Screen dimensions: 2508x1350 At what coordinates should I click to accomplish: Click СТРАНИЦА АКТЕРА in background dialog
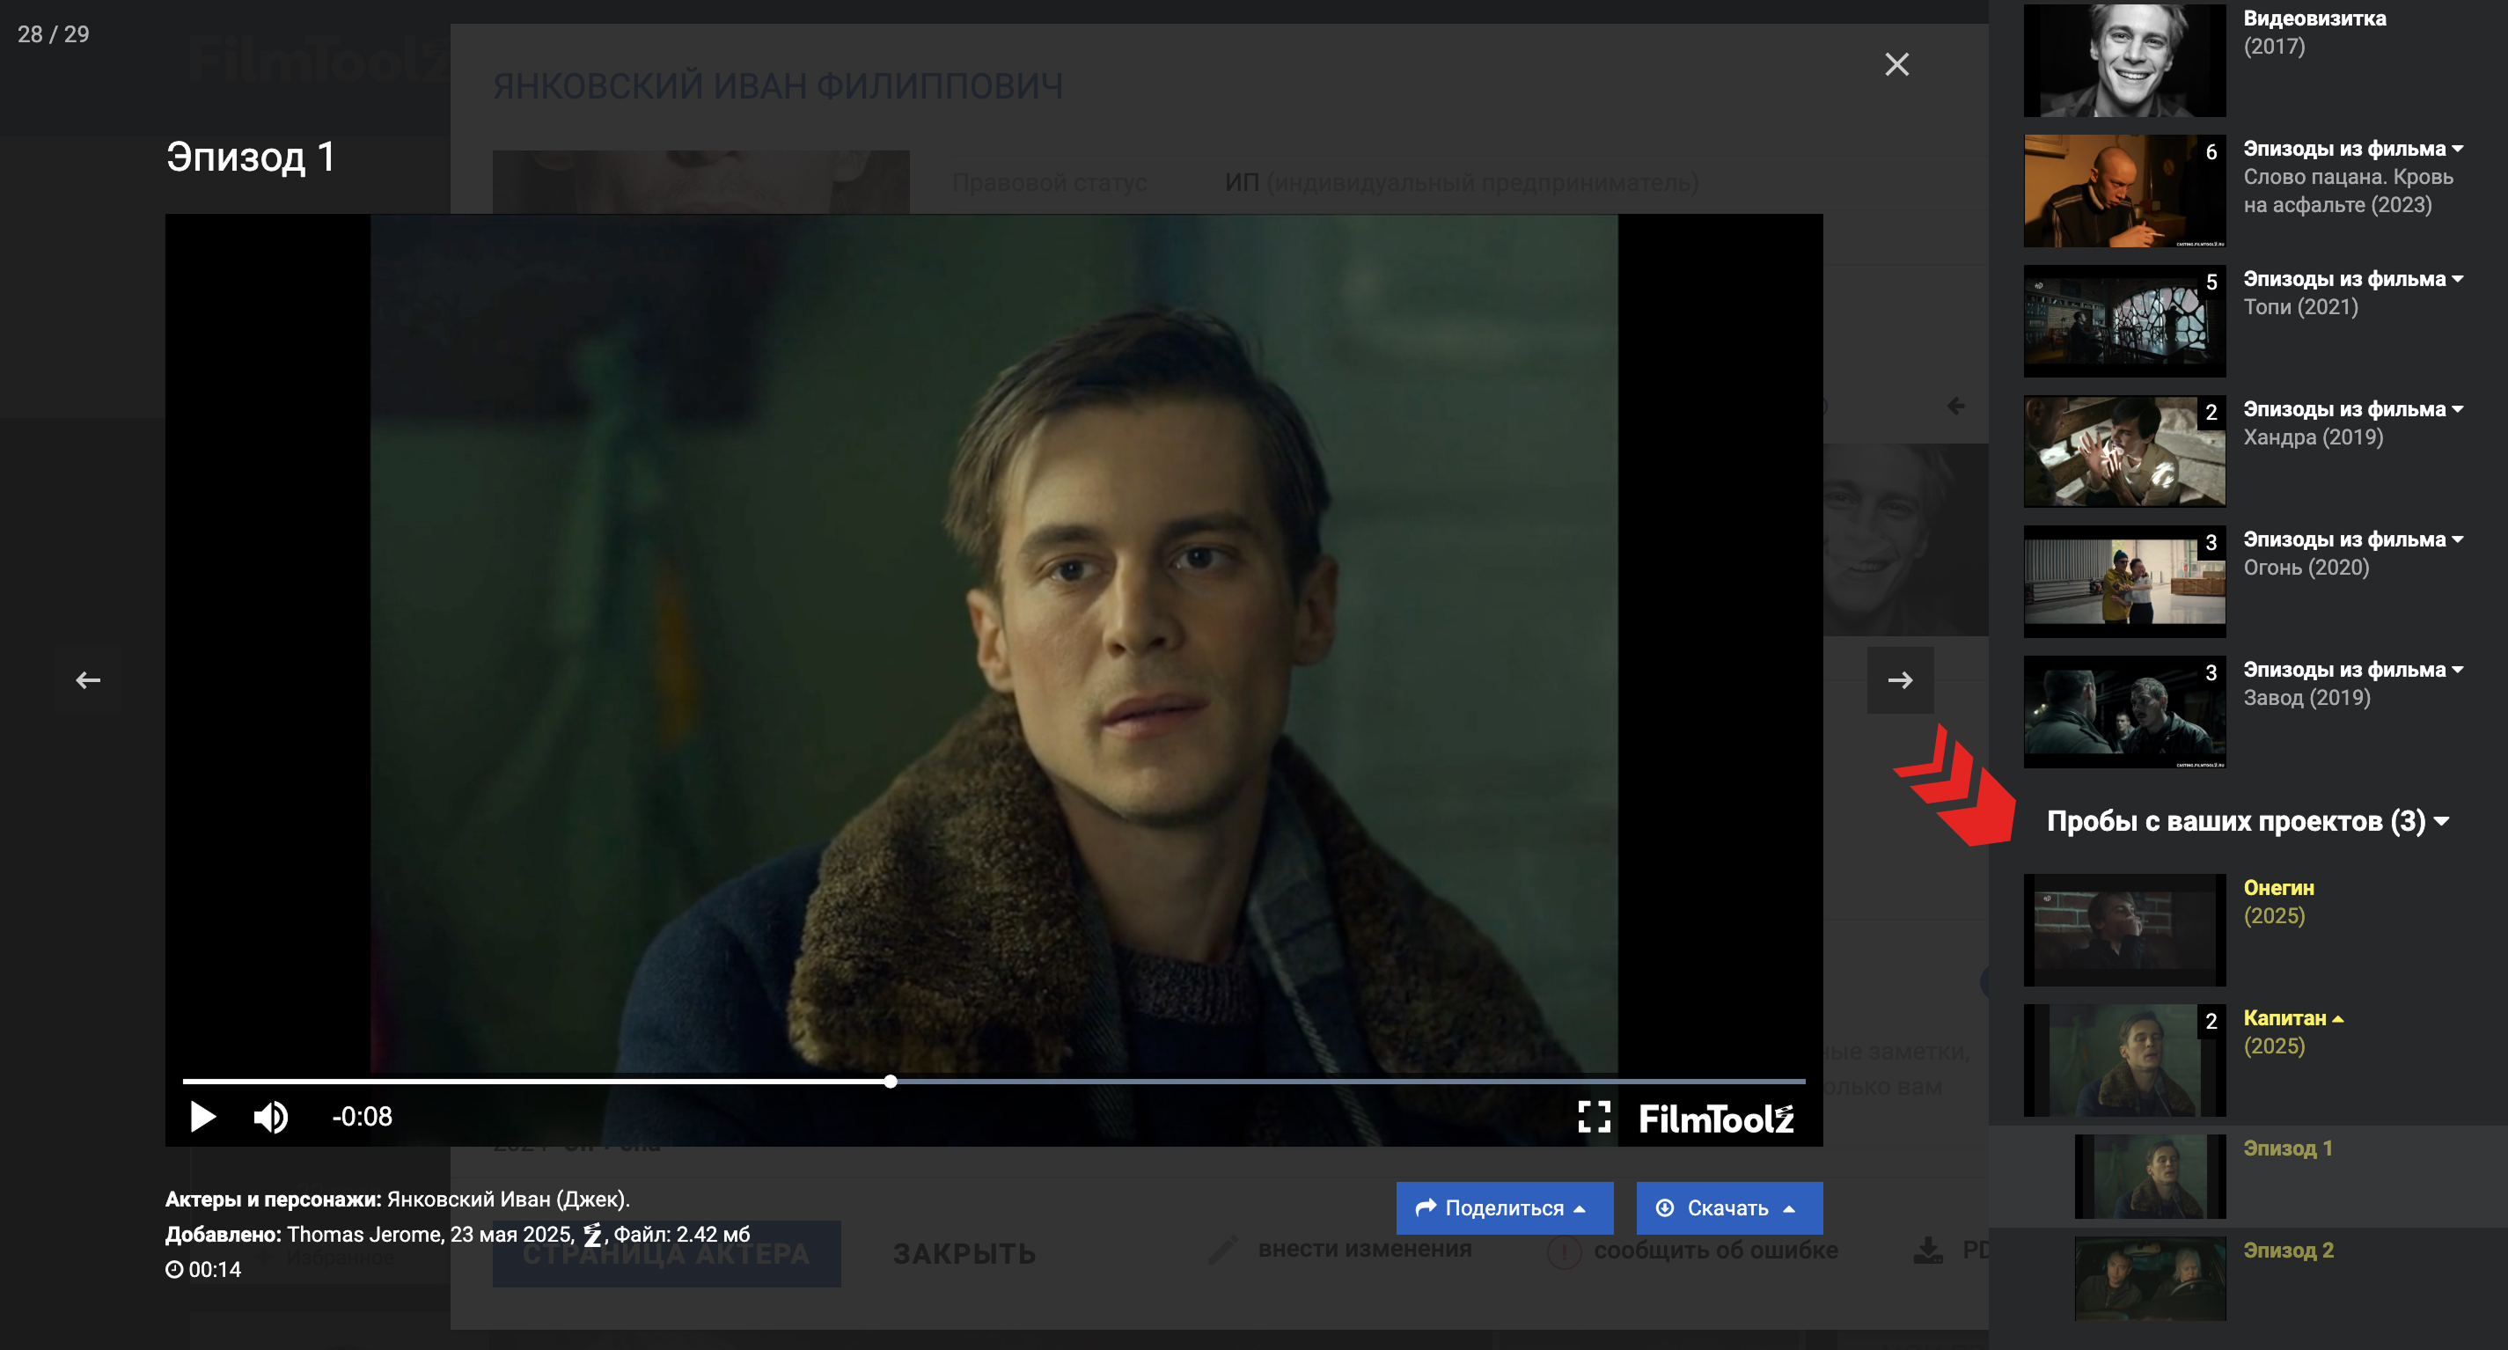coord(666,1254)
